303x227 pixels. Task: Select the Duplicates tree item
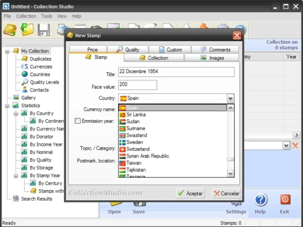pyautogui.click(x=41, y=59)
